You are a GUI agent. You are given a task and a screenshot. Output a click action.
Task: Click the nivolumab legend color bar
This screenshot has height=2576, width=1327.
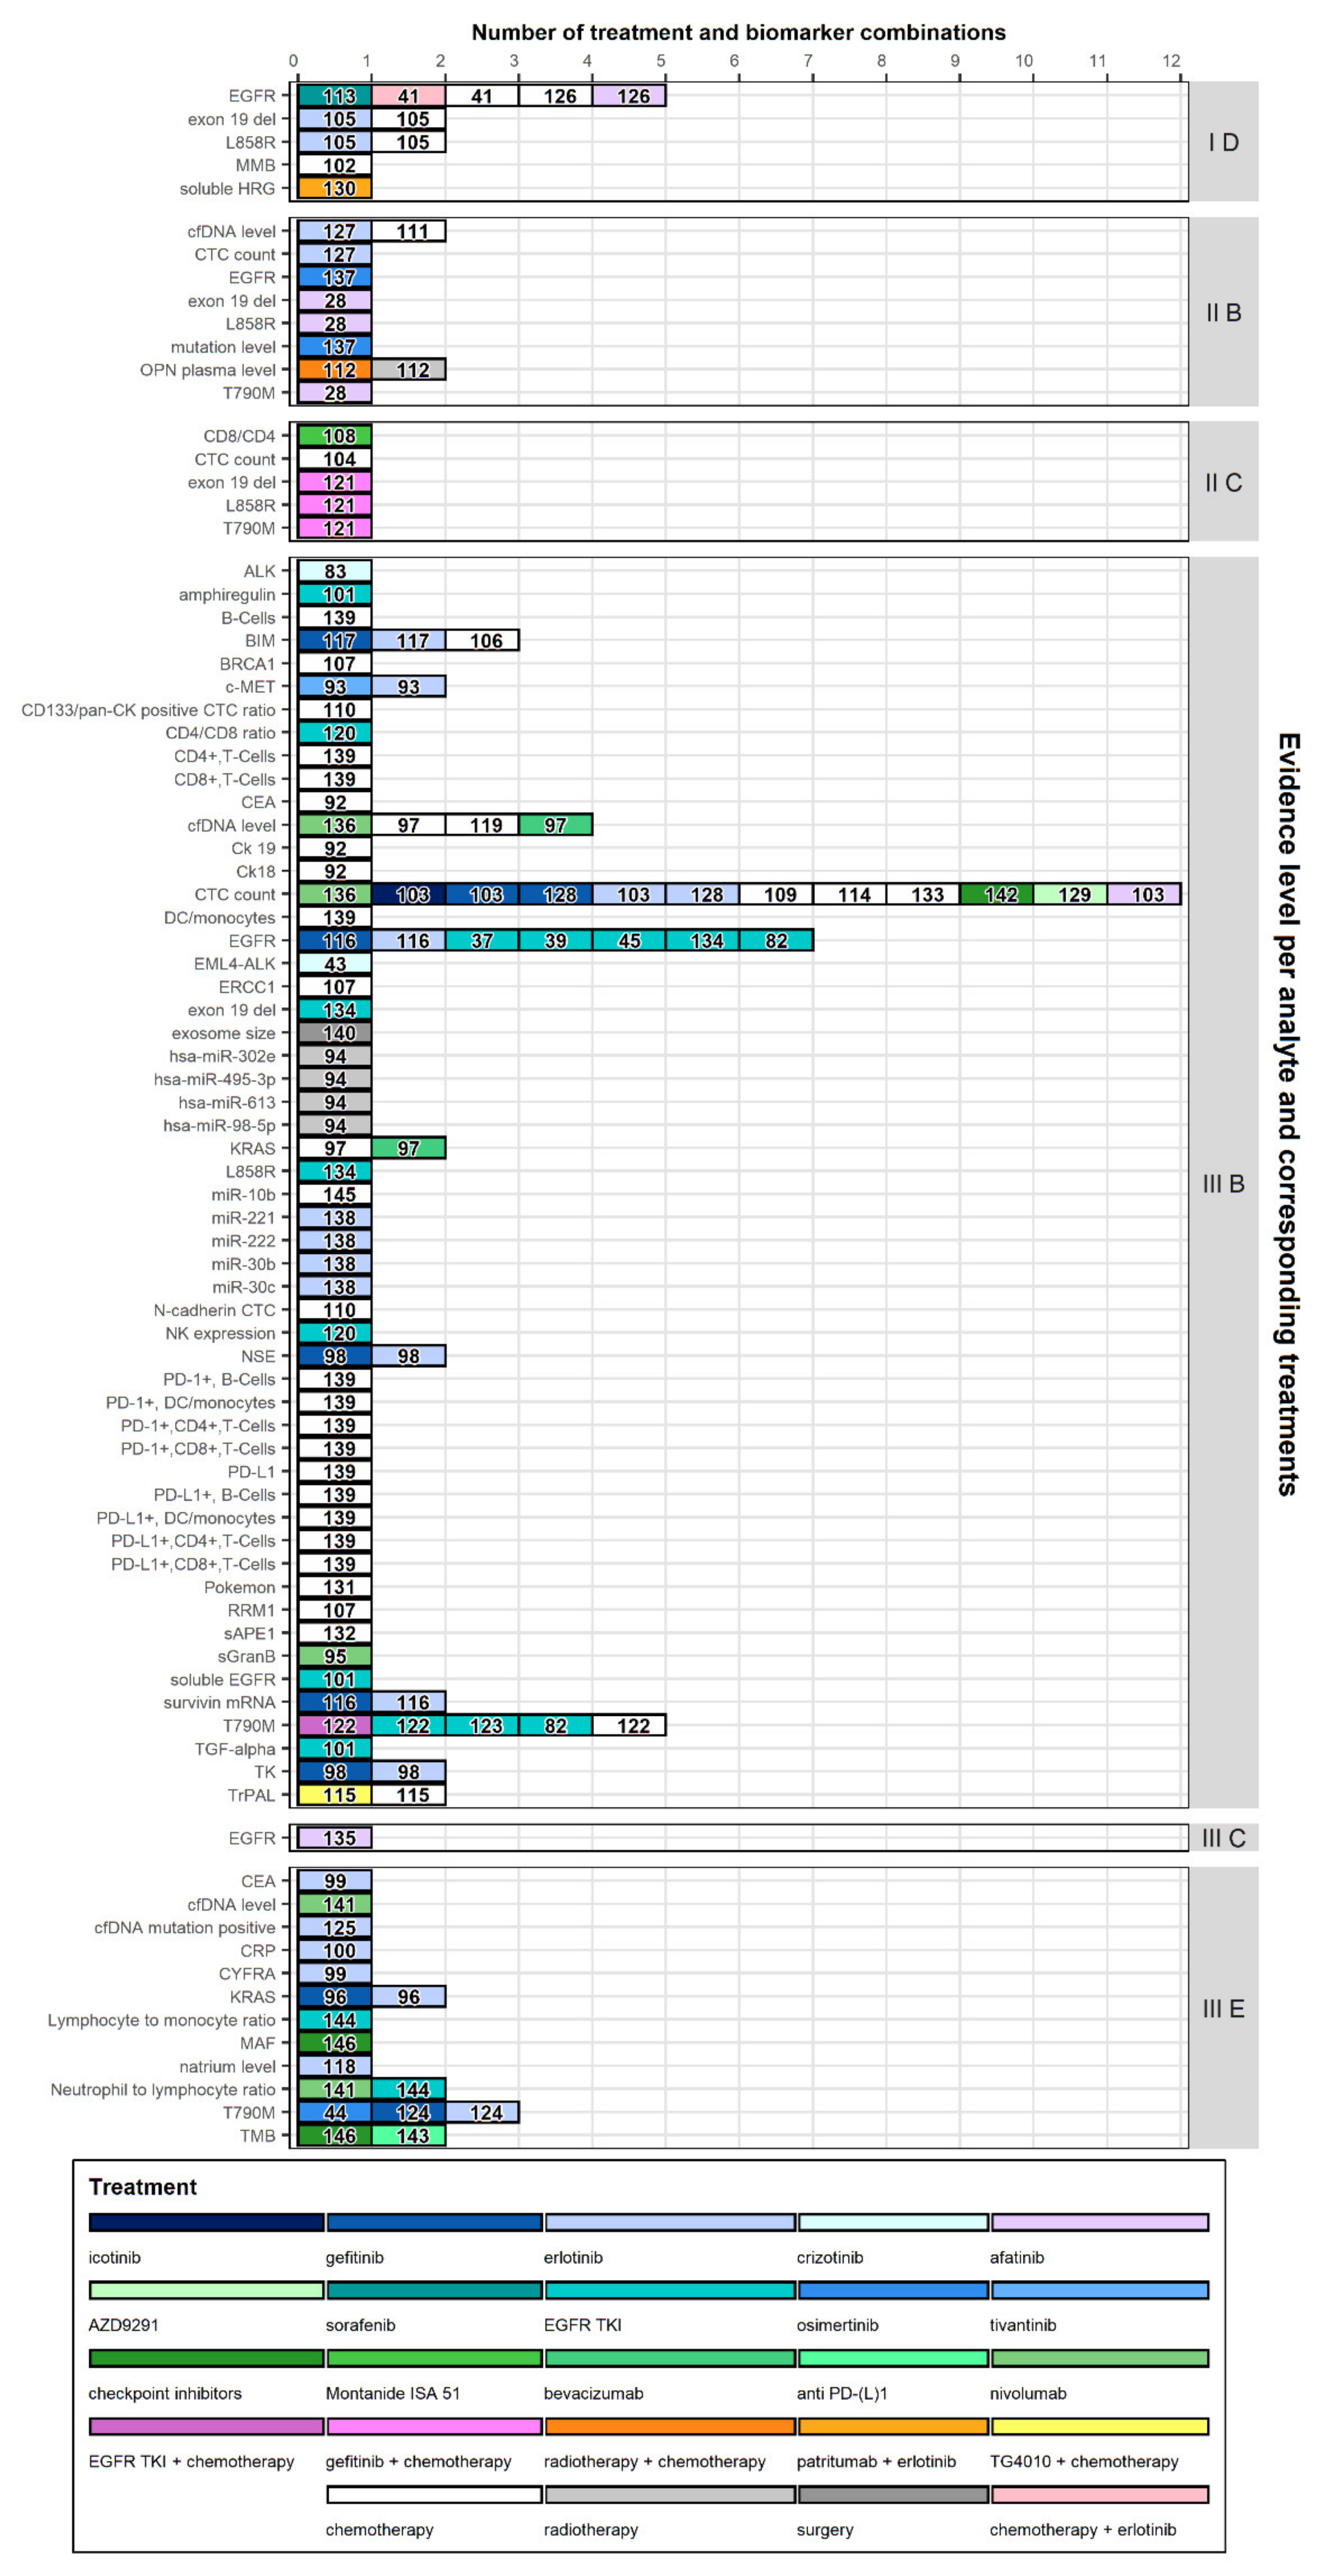coord(1100,2358)
